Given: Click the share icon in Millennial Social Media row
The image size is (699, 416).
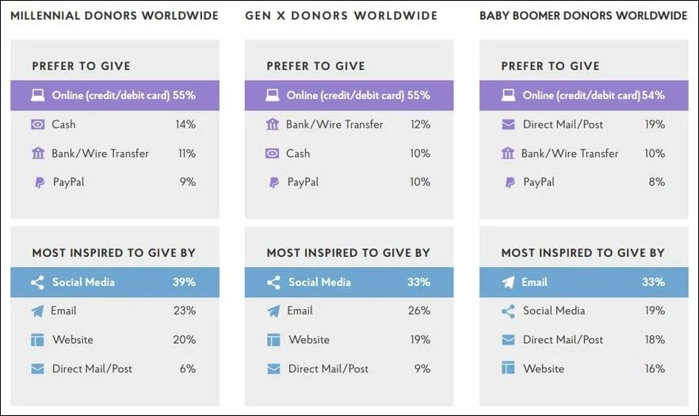Looking at the screenshot, I should tap(38, 282).
